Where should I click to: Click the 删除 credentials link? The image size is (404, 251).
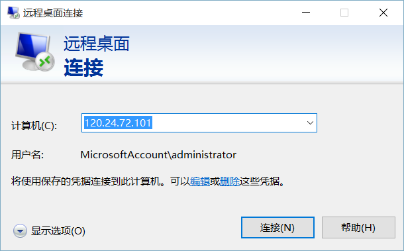click(230, 181)
